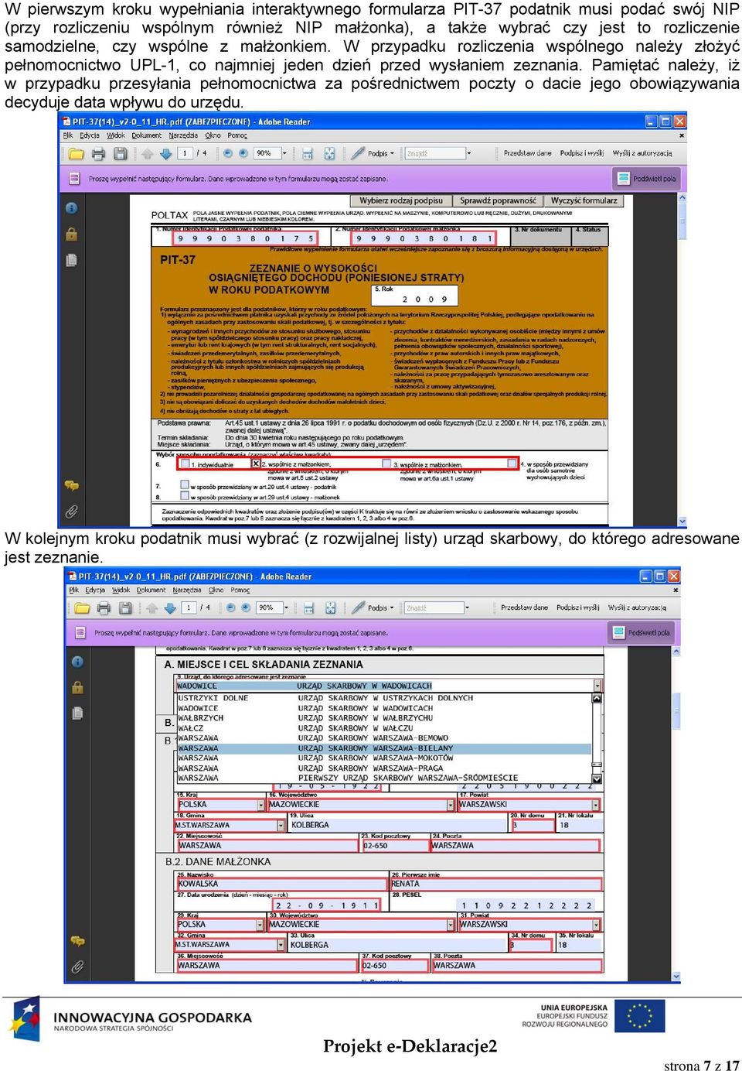Next page arrow in PIT-37 title-page window
The height and width of the screenshot is (1071, 742).
coord(165,154)
